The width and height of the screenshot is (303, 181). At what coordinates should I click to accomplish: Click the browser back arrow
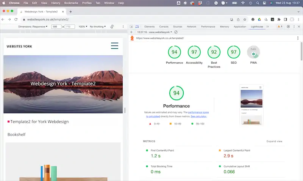tap(3, 19)
